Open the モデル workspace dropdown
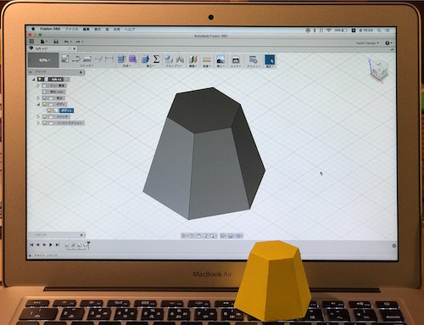The height and width of the screenshot is (325, 424). coord(43,60)
